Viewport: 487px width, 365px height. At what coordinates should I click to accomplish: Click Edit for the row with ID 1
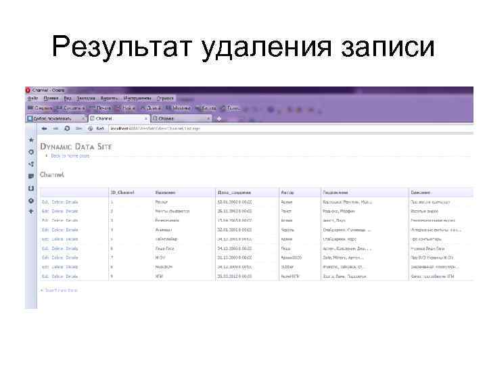click(45, 202)
